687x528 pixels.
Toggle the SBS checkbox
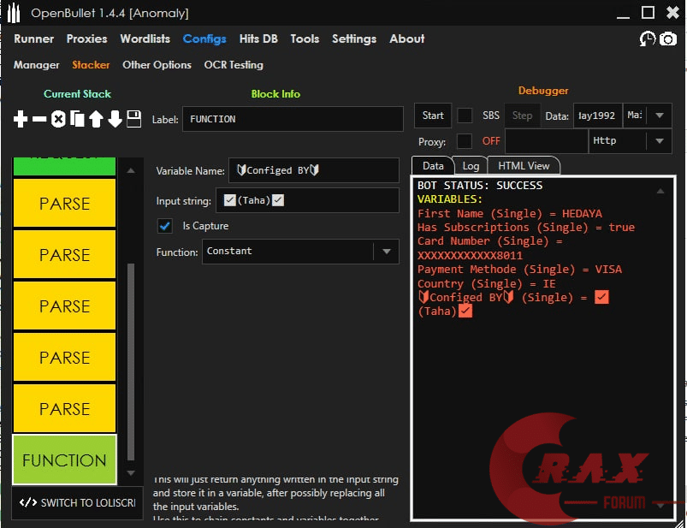[x=465, y=116]
